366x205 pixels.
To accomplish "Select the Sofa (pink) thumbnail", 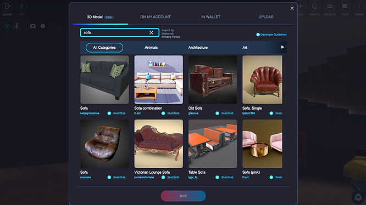I will click(262, 144).
